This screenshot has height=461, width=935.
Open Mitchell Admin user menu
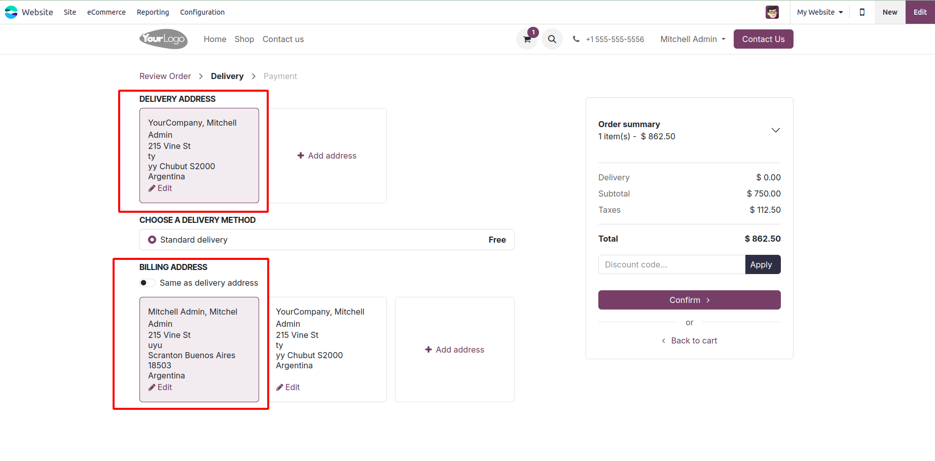[x=693, y=39]
